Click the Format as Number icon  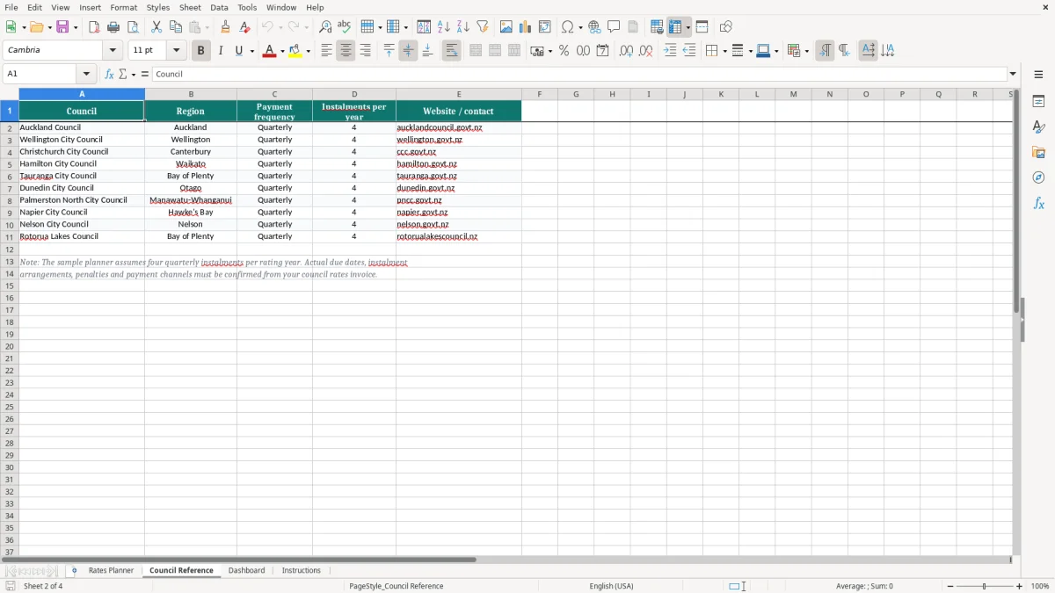[583, 51]
